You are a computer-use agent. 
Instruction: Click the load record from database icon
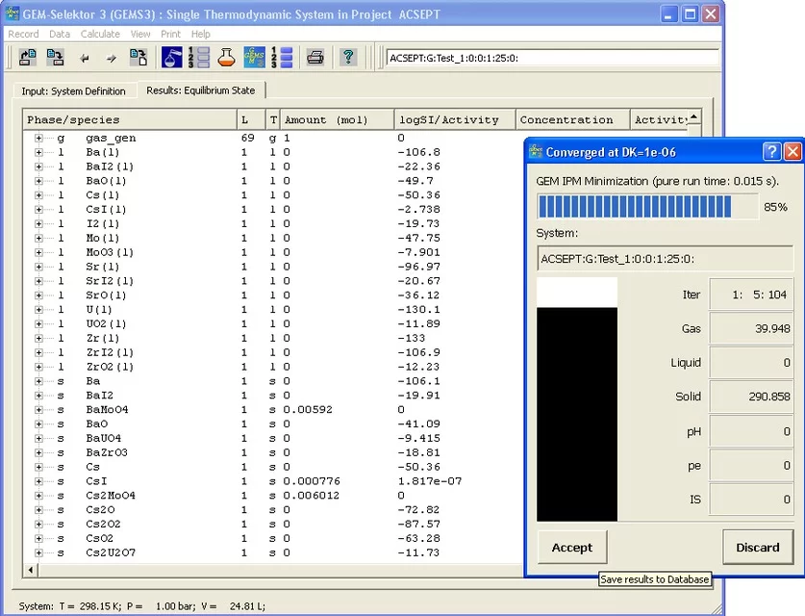(28, 57)
